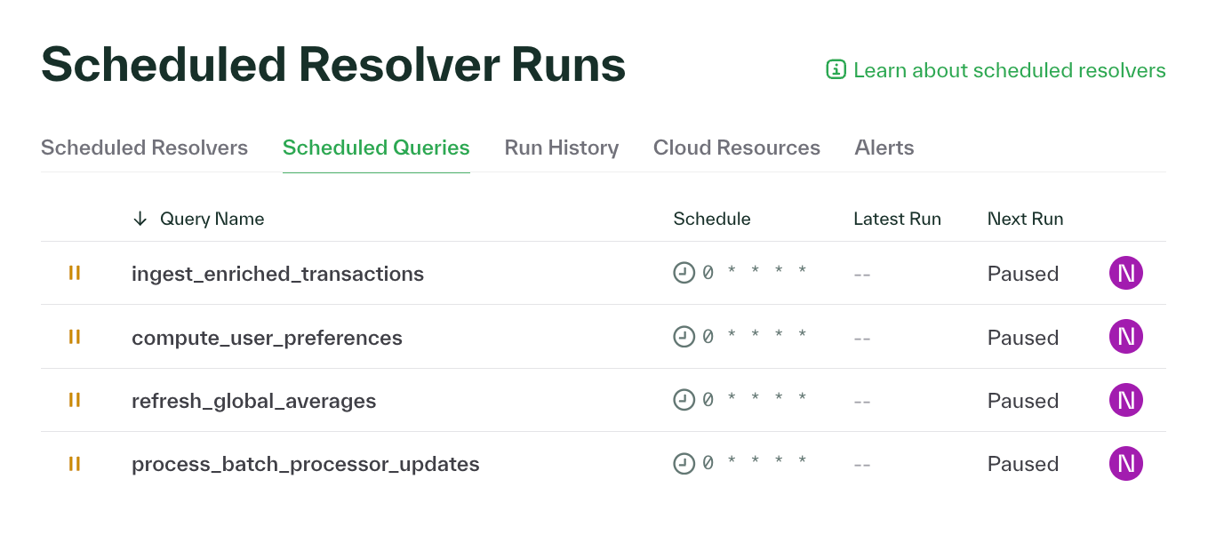
Task: Open the purple N avatar for ingest_enriched_transactions
Action: 1125,273
